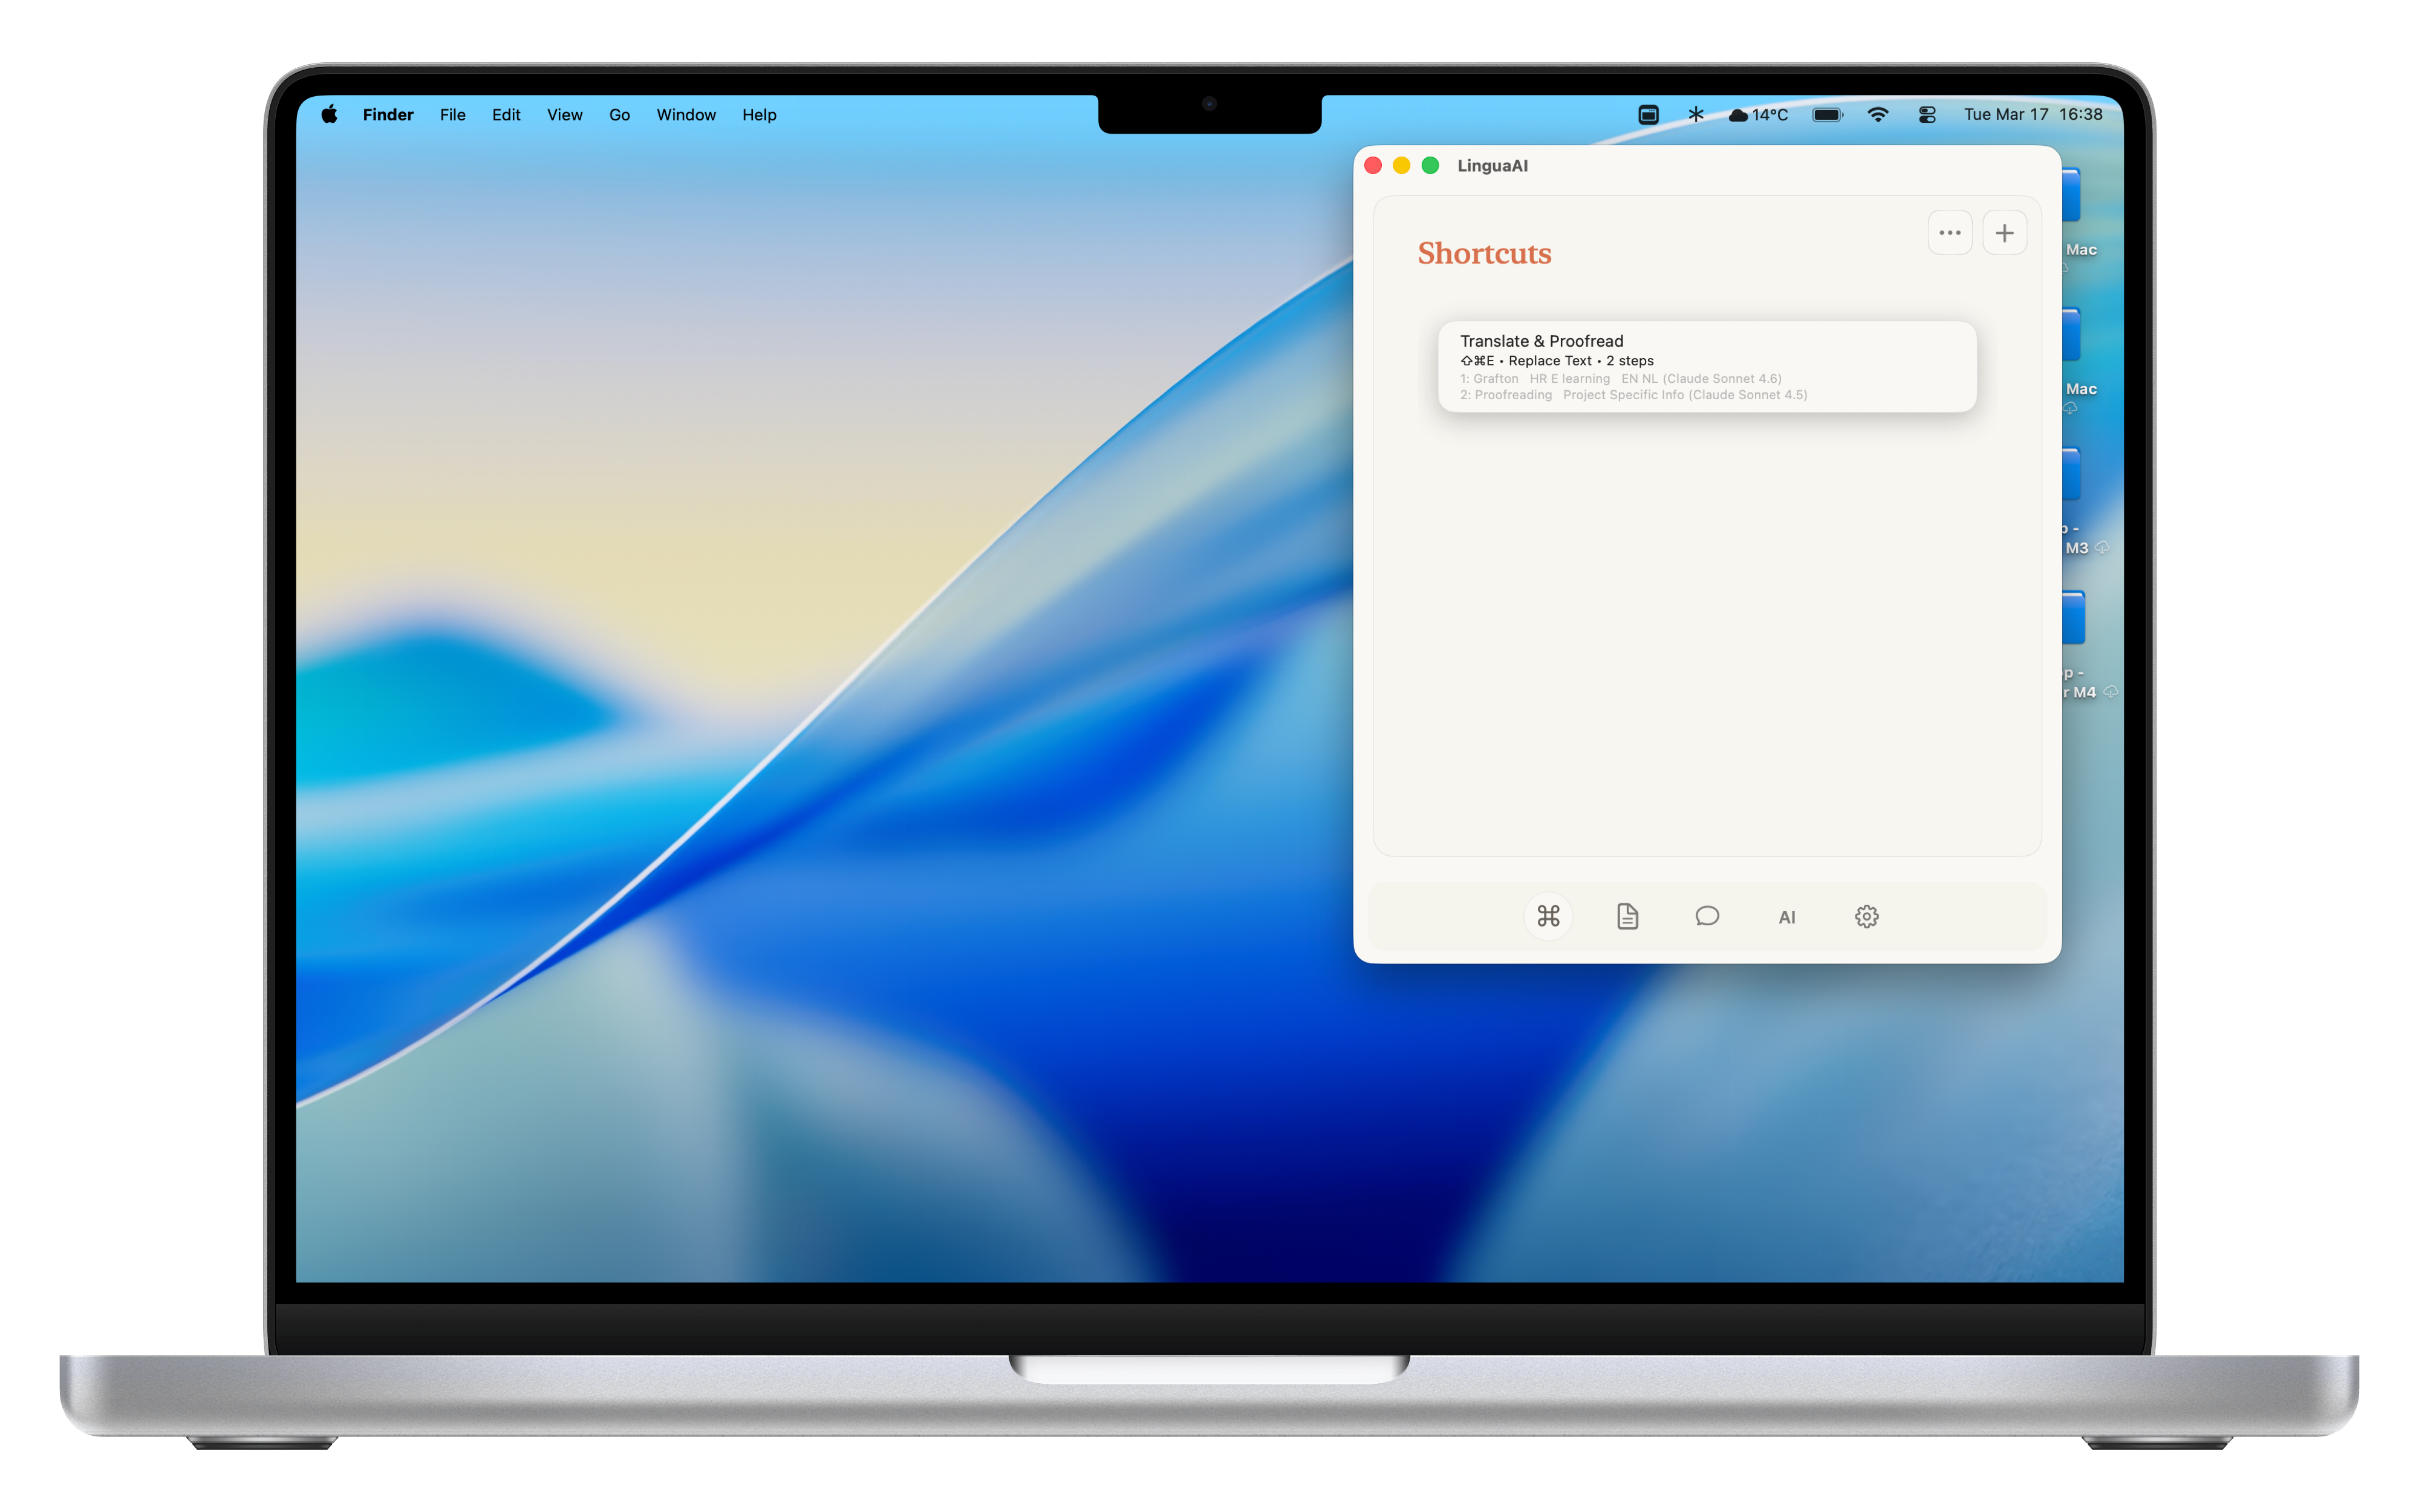Click the date and time display
The width and height of the screenshot is (2419, 1512).
pyautogui.click(x=2032, y=115)
